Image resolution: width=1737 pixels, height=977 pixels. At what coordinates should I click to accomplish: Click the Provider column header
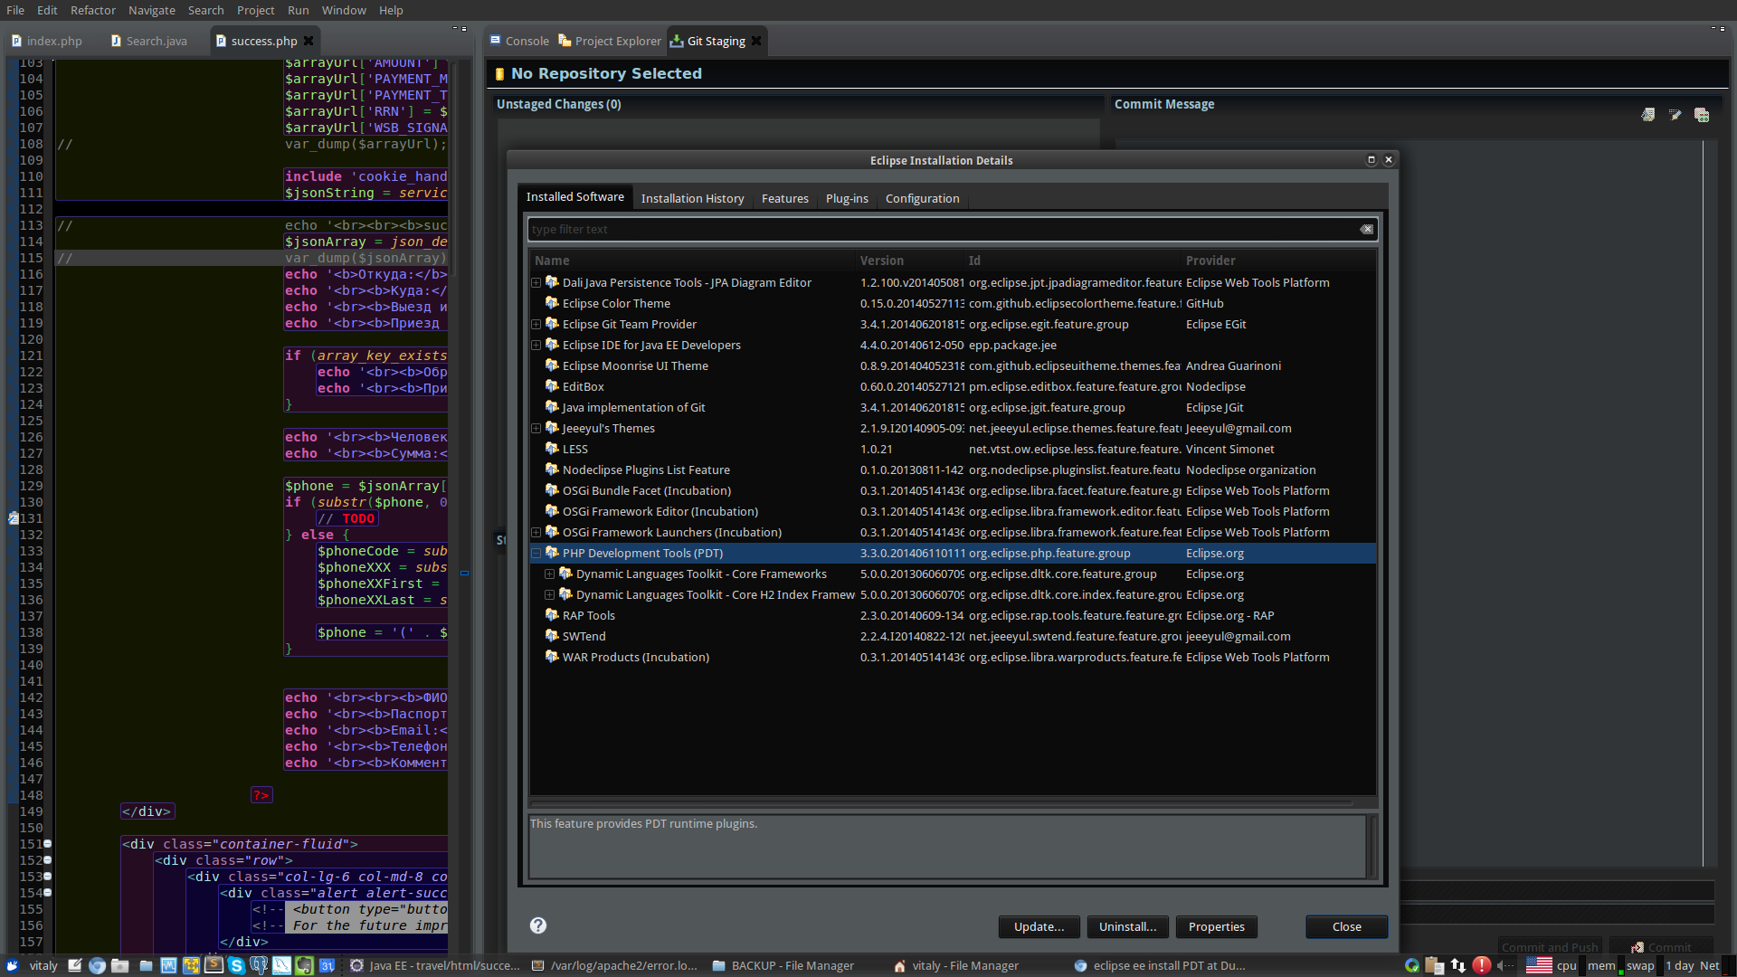pyautogui.click(x=1279, y=261)
